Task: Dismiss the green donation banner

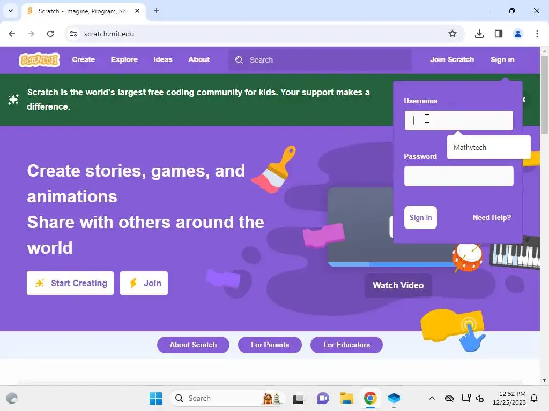Action: coord(524,100)
